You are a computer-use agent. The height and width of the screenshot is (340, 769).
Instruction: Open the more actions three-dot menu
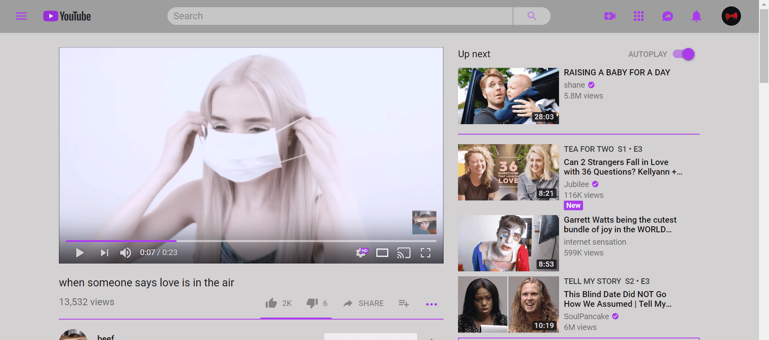pos(431,304)
